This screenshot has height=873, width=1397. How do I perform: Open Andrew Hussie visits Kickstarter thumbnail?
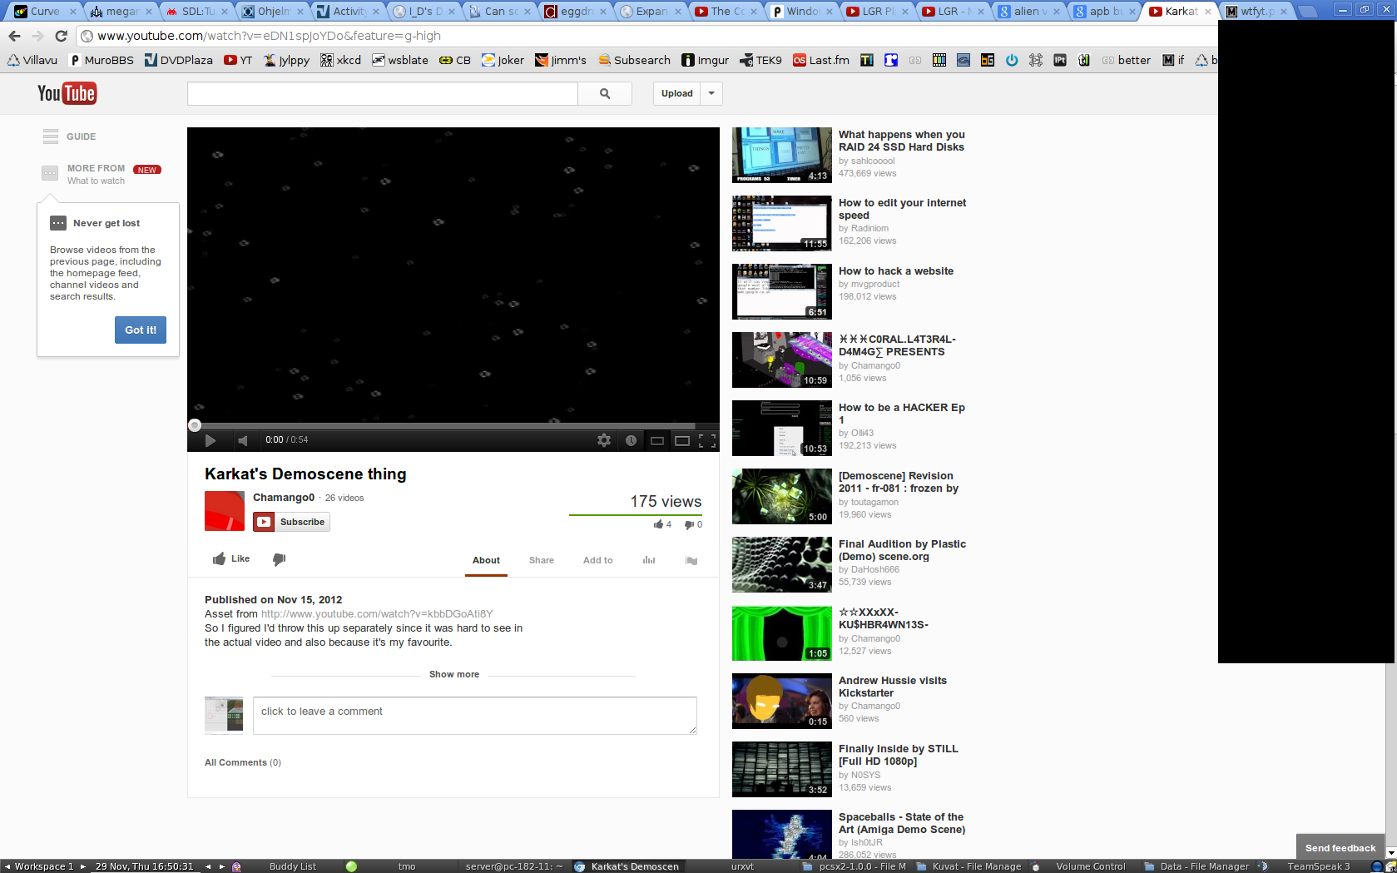pos(782,702)
